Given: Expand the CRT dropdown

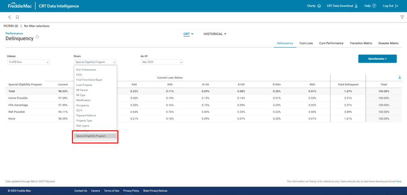Looking at the screenshot, I should click(189, 34).
